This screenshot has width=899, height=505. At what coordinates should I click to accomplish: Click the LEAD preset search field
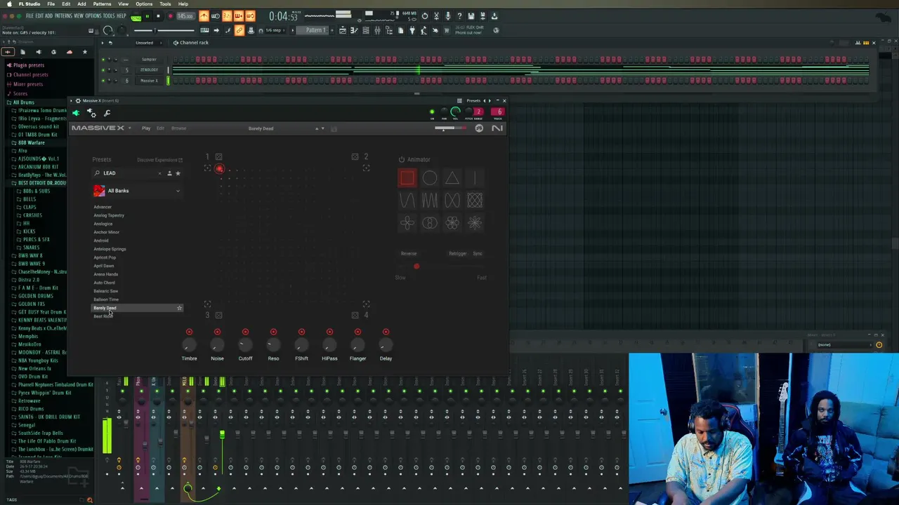[128, 173]
